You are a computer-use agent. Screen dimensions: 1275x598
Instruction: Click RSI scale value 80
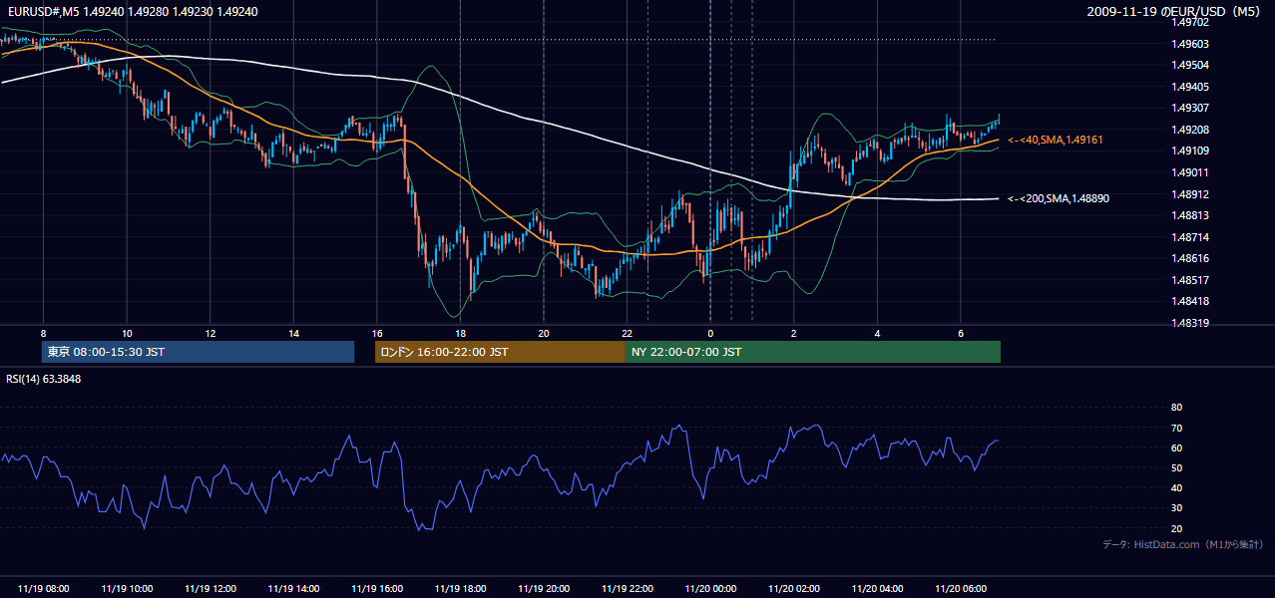(1177, 408)
